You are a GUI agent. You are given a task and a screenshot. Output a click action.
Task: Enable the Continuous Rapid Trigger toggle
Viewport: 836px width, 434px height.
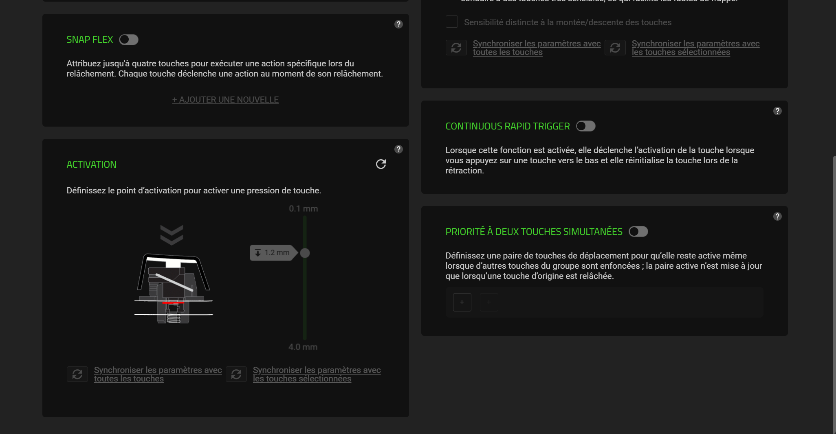coord(586,126)
